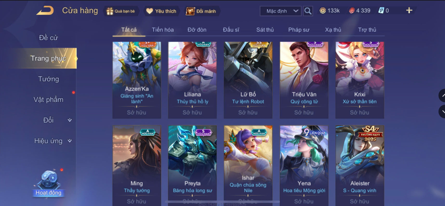The height and width of the screenshot is (206, 445).
Task: Select the Aleister S - Quang vinh skin card
Action: 360,166
